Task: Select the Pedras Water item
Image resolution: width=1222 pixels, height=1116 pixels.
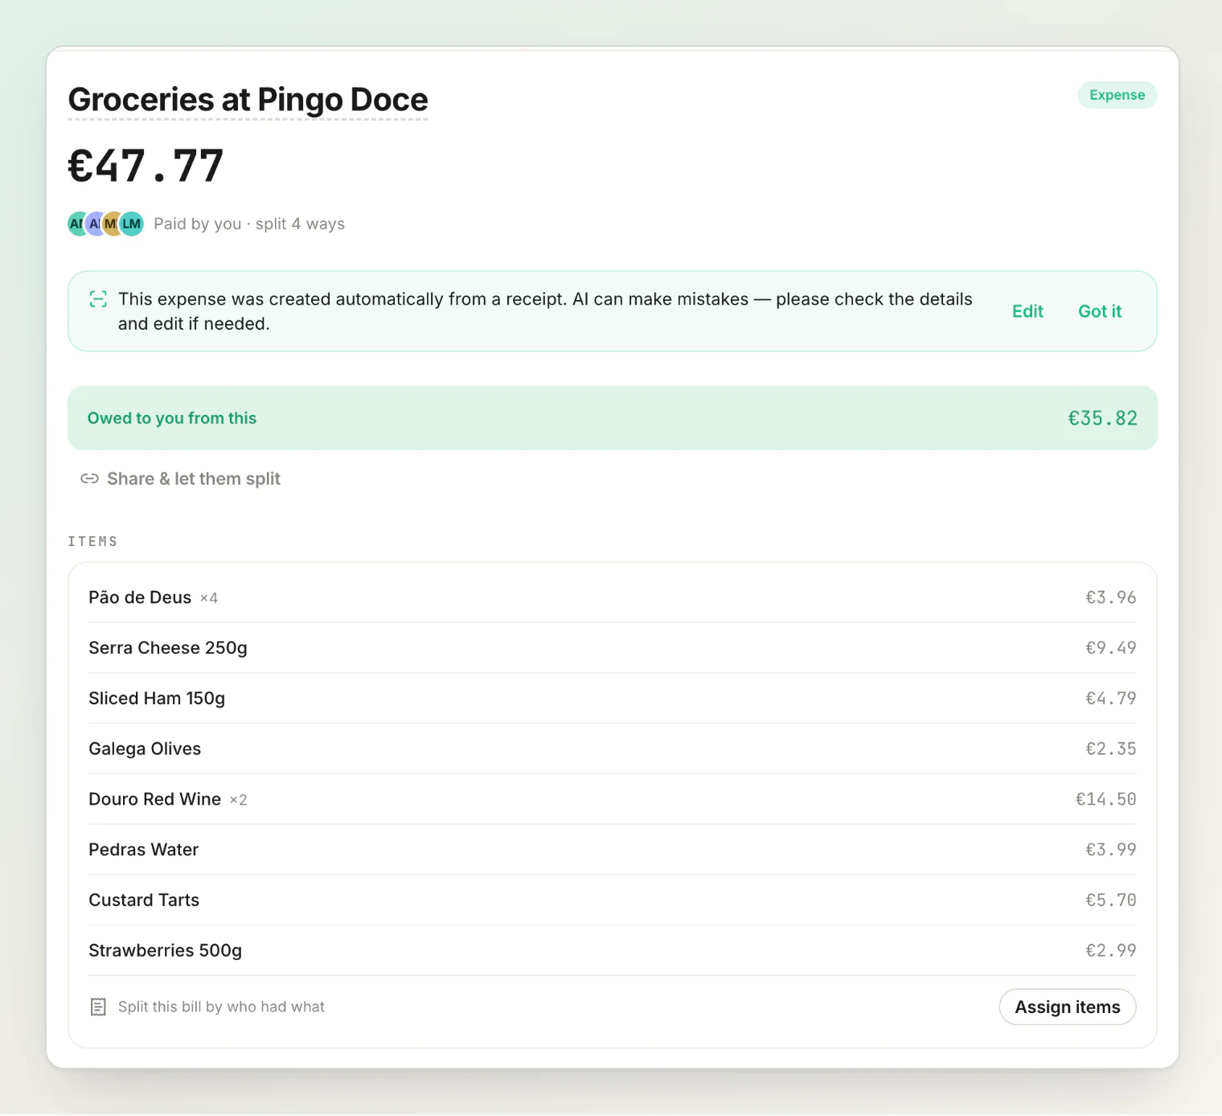Action: pos(613,850)
